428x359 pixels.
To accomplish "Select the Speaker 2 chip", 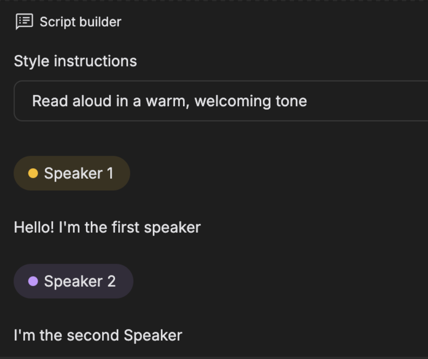I will (73, 281).
